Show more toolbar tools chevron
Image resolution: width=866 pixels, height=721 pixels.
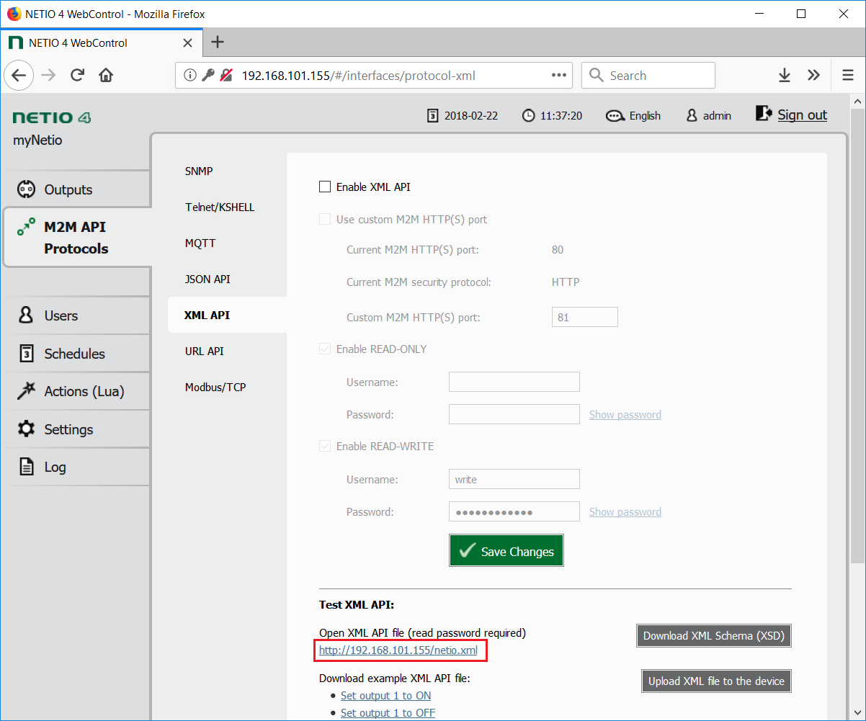pyautogui.click(x=814, y=75)
